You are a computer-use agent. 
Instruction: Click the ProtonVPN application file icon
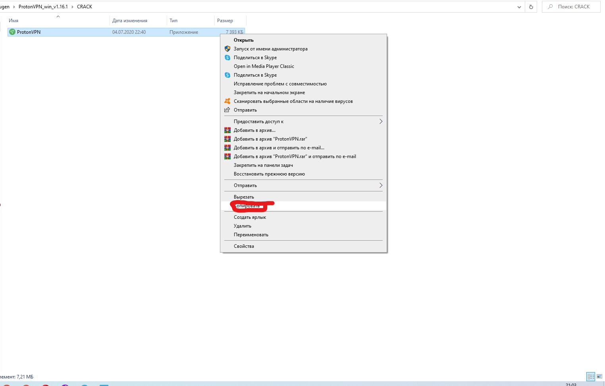coord(12,32)
